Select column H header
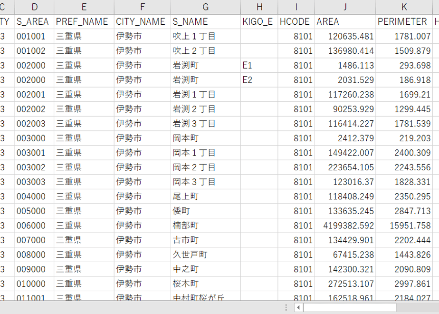The height and width of the screenshot is (314, 439). point(259,7)
